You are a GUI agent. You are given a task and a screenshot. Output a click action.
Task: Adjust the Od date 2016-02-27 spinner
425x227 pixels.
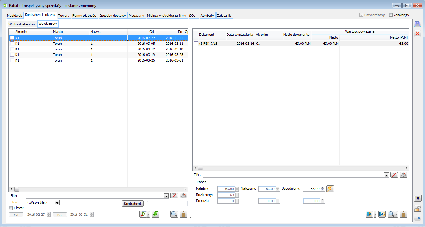48,215
